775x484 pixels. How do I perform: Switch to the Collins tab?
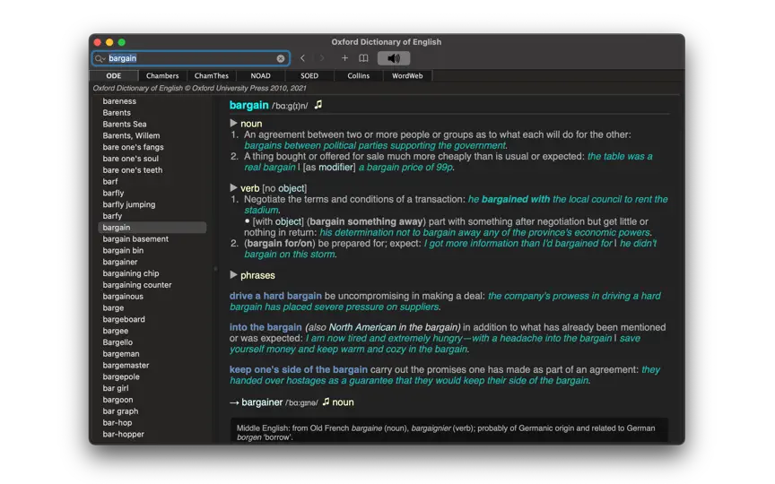tap(358, 75)
